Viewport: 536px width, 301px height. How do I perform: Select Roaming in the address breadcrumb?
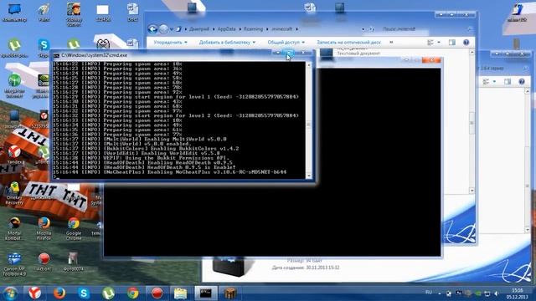click(253, 29)
